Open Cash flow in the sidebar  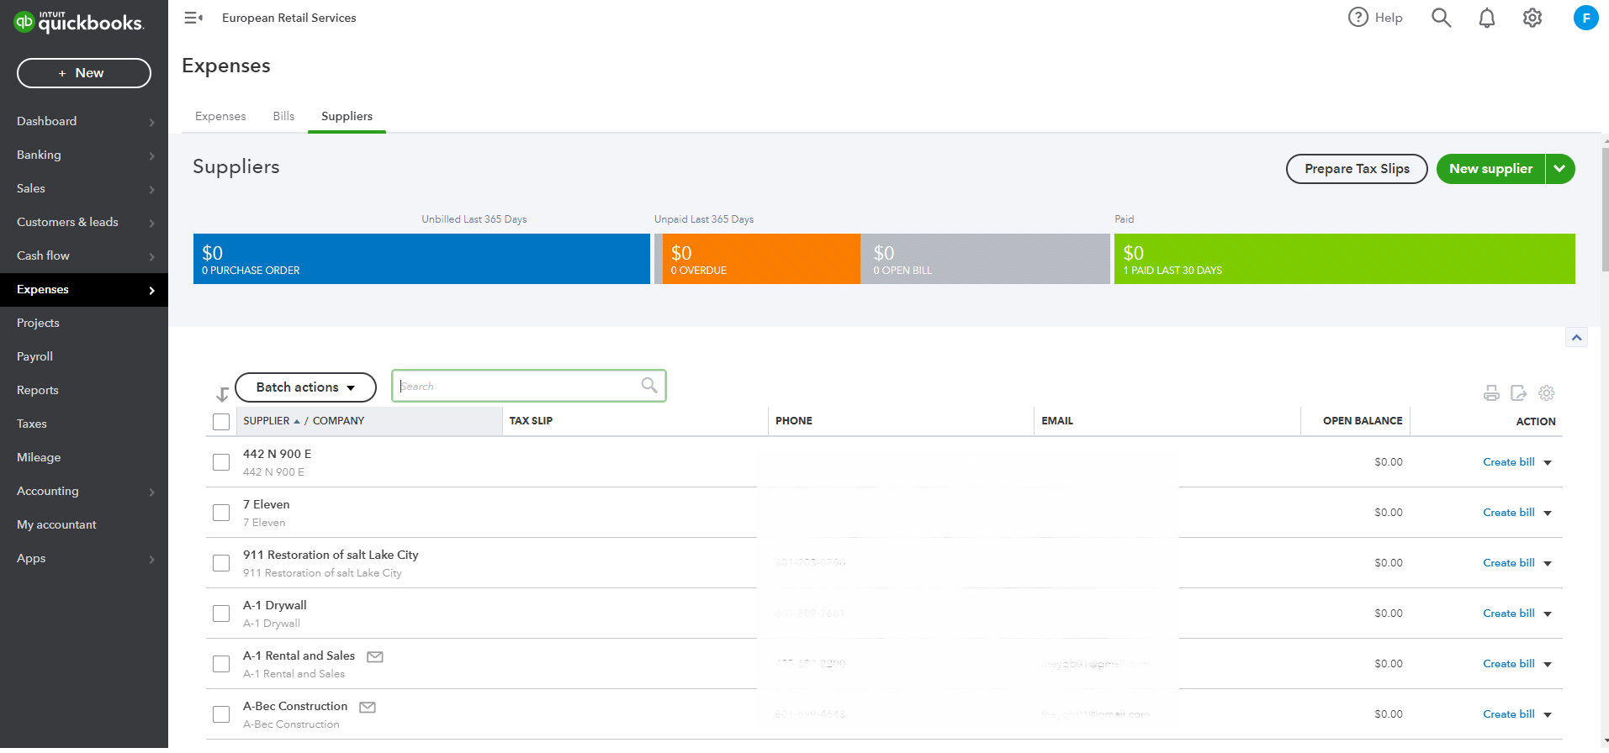pyautogui.click(x=84, y=255)
